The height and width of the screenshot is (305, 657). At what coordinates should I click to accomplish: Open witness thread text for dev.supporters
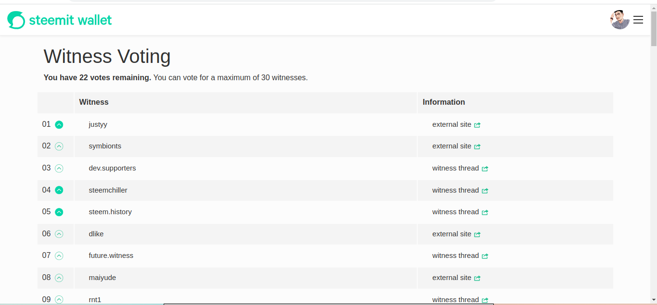(x=456, y=168)
